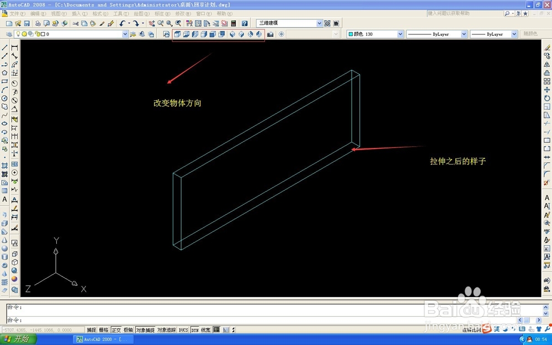Toggle DUCS dynamic UCS
This screenshot has height=345, width=552.
click(x=183, y=330)
